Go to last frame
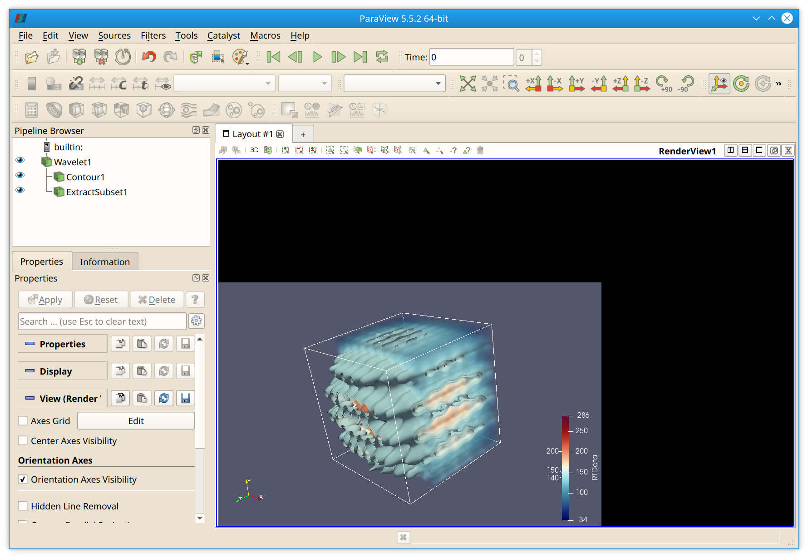 (x=360, y=57)
